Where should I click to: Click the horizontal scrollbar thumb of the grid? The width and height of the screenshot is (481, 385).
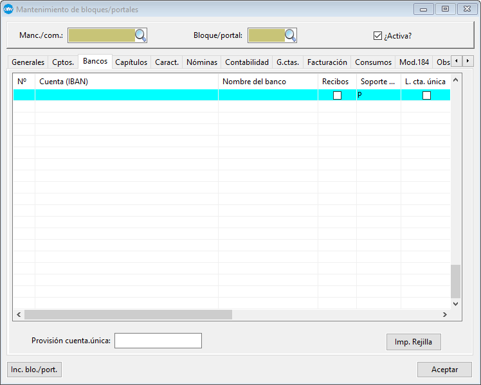tap(128, 315)
